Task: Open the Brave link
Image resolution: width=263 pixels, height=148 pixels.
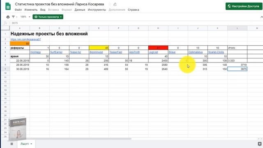Action: (172, 52)
